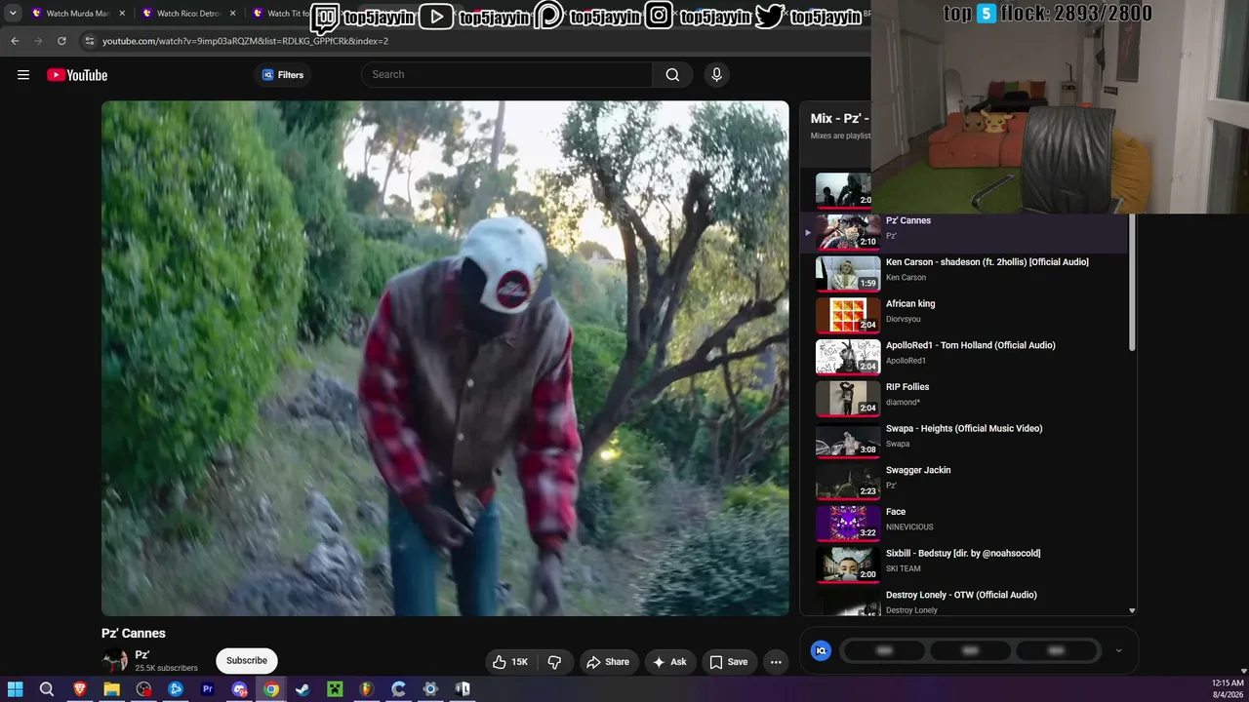The height and width of the screenshot is (702, 1249).
Task: Open the Windows Start menu
Action: click(x=15, y=689)
